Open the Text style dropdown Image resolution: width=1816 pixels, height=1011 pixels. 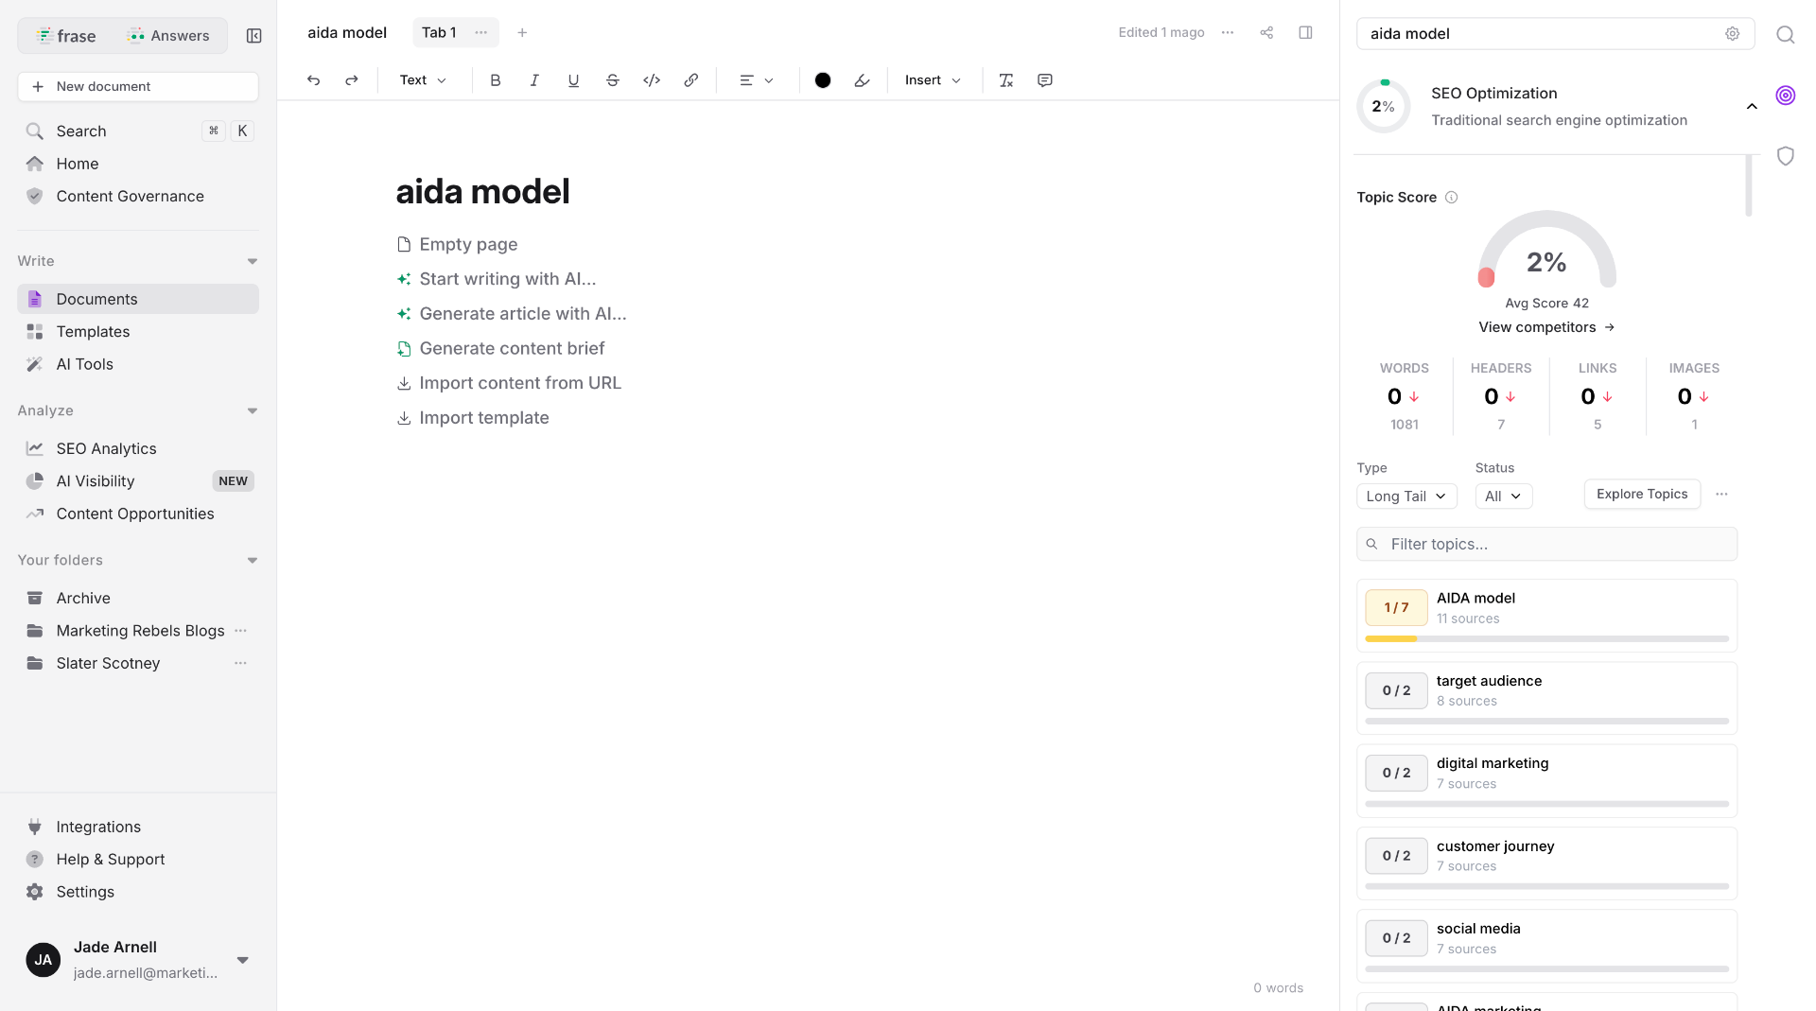pos(423,80)
